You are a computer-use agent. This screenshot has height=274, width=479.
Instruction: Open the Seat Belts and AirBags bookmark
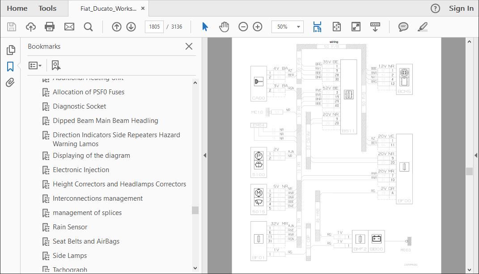pyautogui.click(x=86, y=241)
